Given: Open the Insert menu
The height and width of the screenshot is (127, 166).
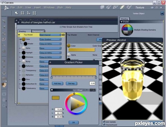Looking at the screenshot, I should (x=37, y=7).
